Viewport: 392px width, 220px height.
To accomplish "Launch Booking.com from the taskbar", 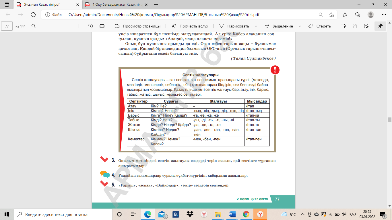I will point(176,214).
